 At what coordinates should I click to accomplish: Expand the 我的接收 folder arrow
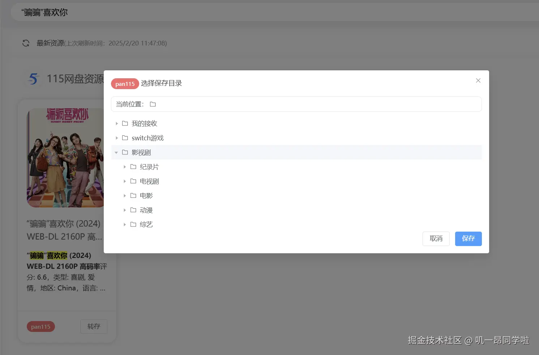point(117,123)
